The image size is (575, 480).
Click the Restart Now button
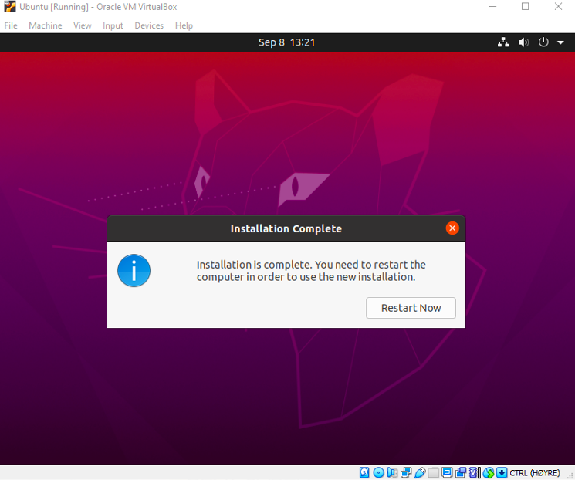pos(411,308)
